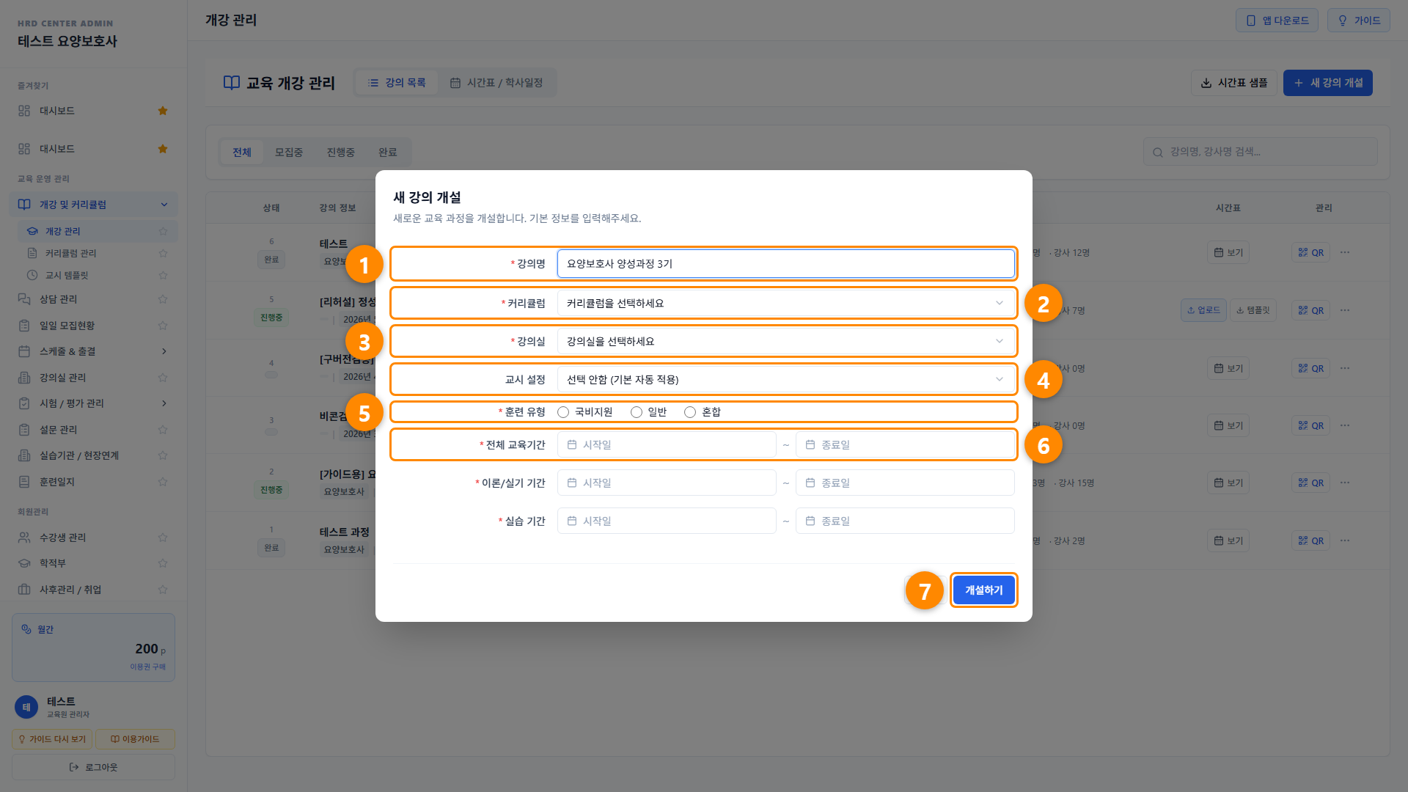
Task: Open 일일 모집현황 in sidebar
Action: (x=67, y=326)
